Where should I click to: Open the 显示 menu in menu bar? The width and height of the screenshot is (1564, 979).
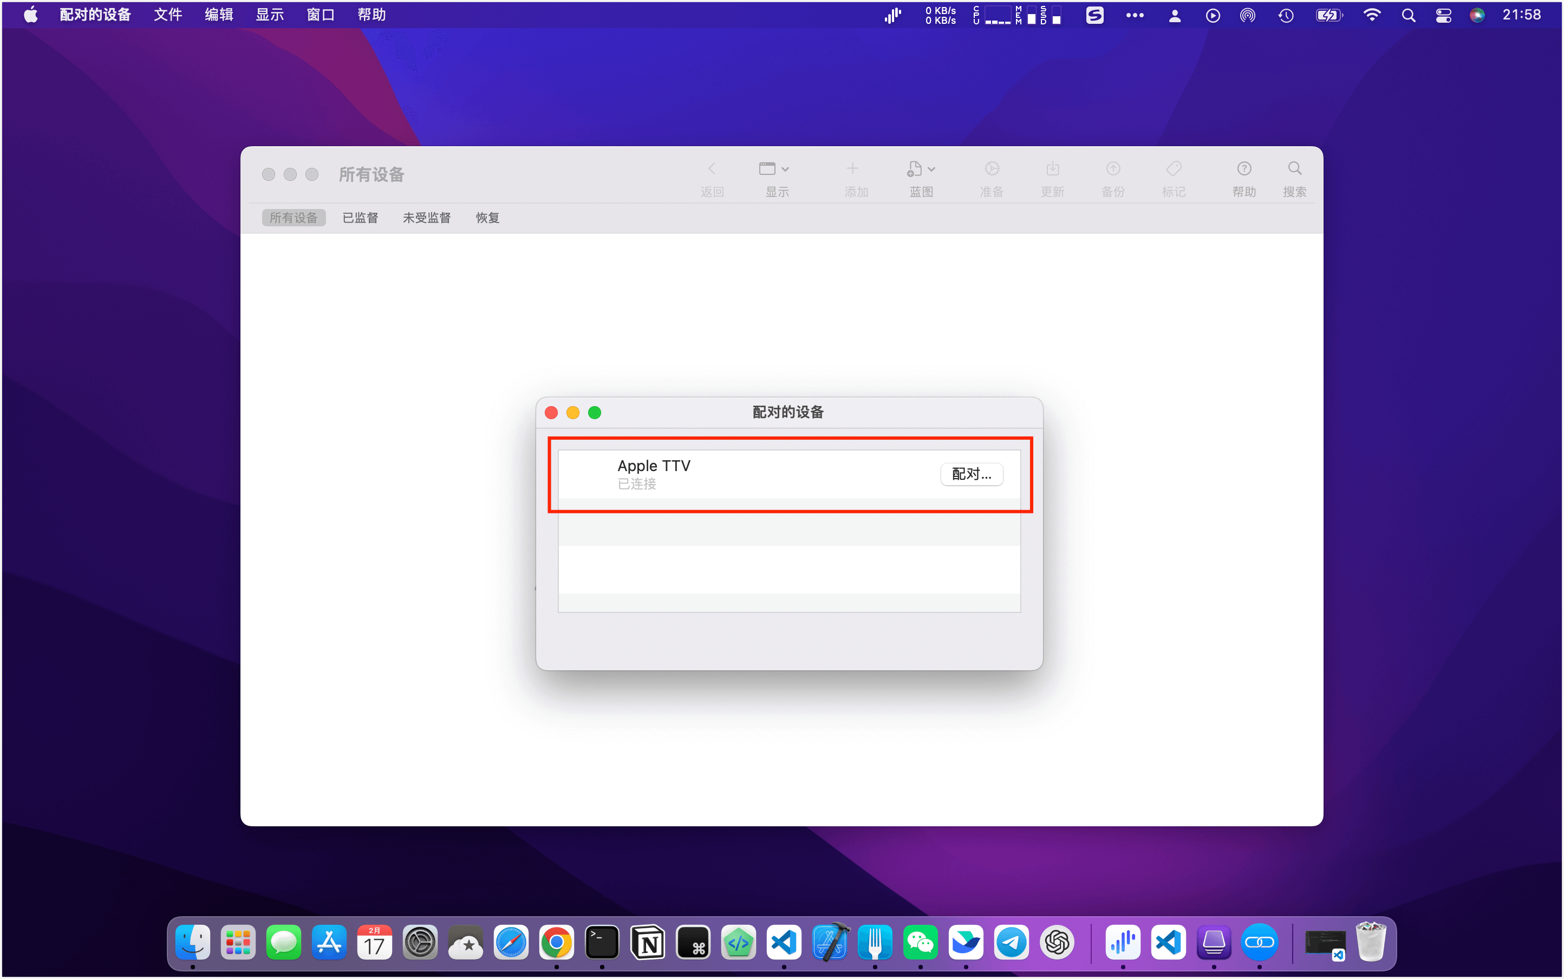point(269,15)
